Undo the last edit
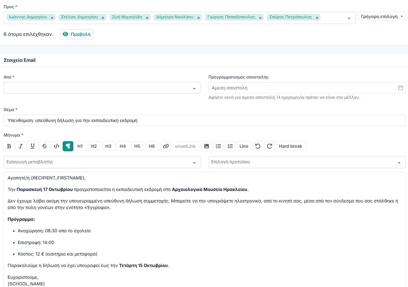The width and height of the screenshot is (408, 287). [x=258, y=146]
